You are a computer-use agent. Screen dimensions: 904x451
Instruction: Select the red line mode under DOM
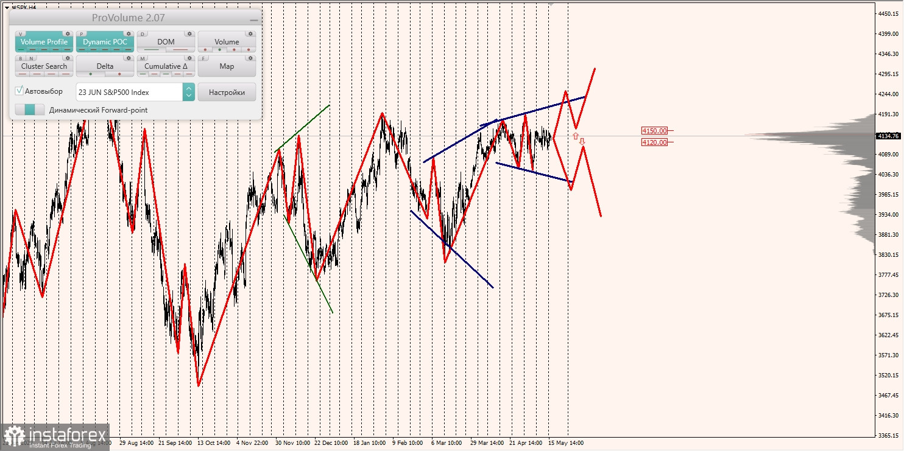click(180, 50)
